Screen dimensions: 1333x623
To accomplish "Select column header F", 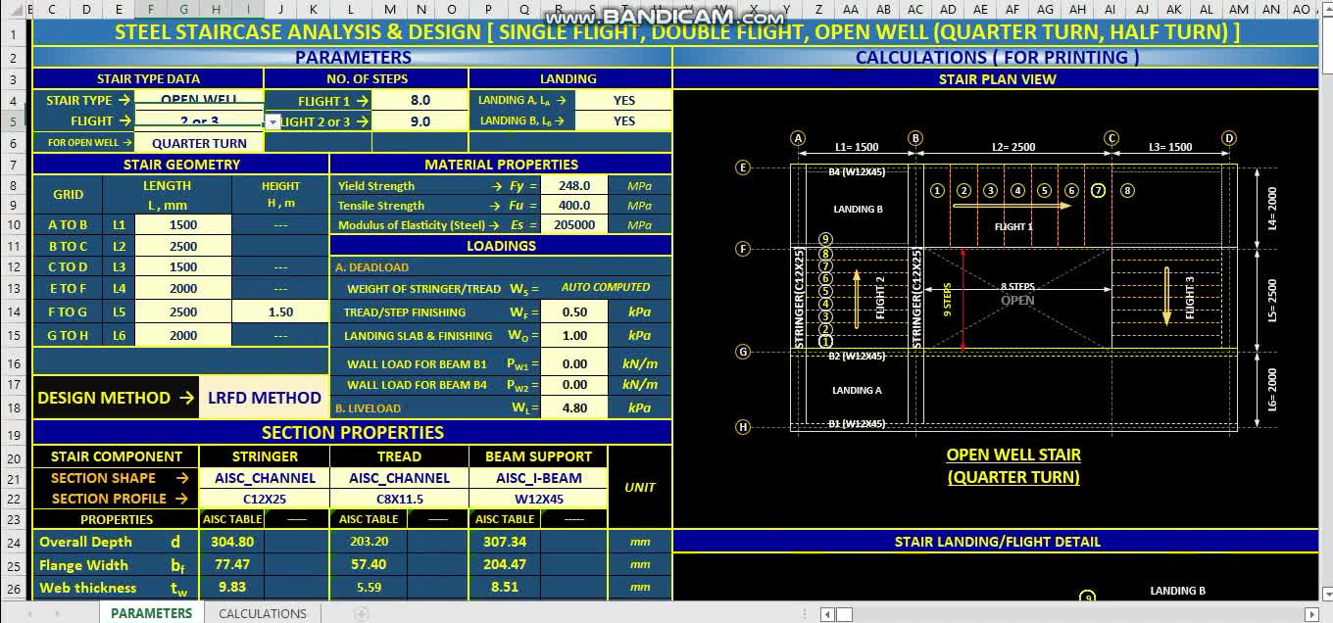I will 150,10.
